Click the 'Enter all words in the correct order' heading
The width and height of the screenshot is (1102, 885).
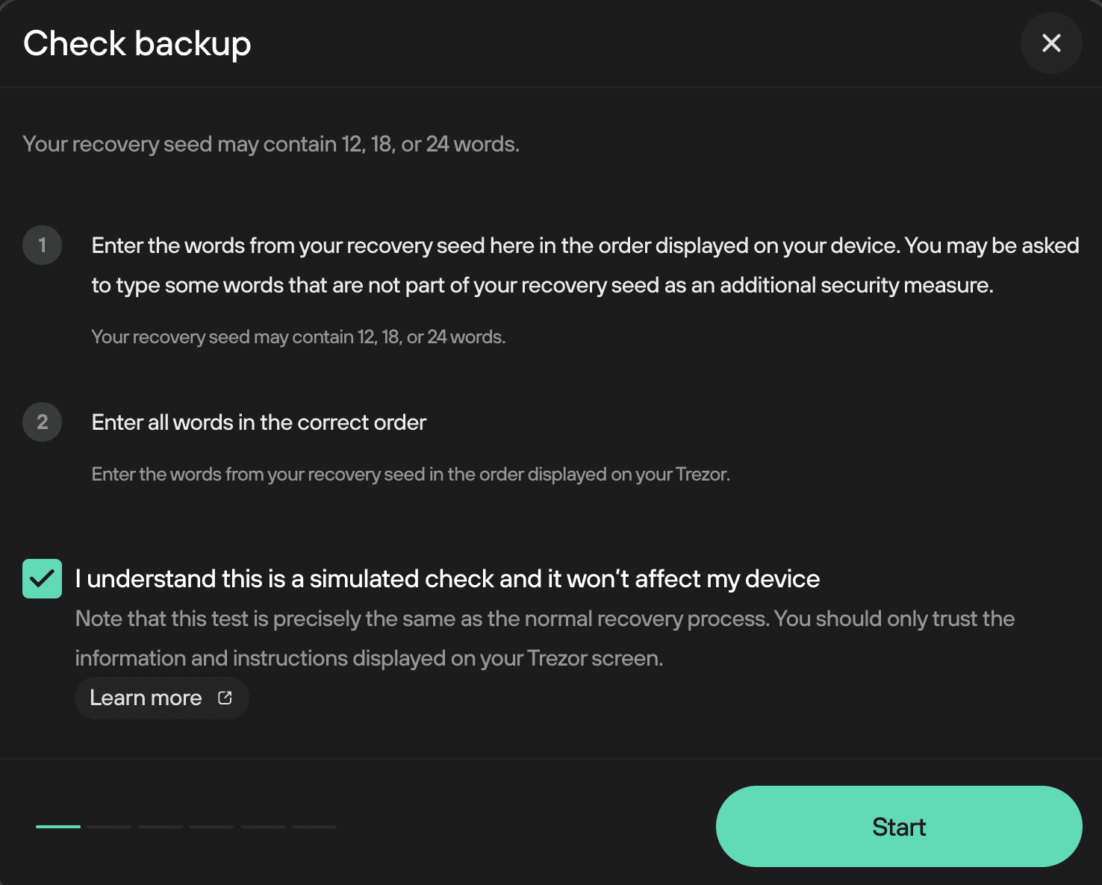[259, 422]
